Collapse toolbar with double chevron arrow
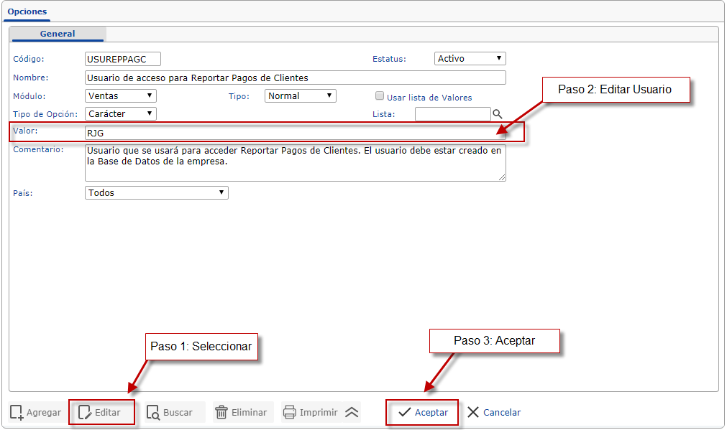This screenshot has height=430, width=727. tap(351, 413)
